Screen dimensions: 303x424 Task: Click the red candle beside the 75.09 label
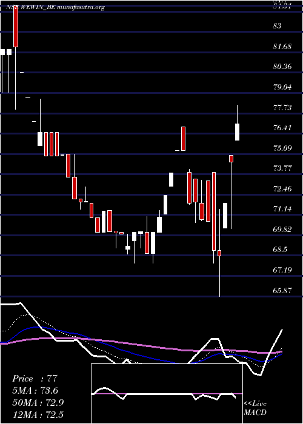231,159
